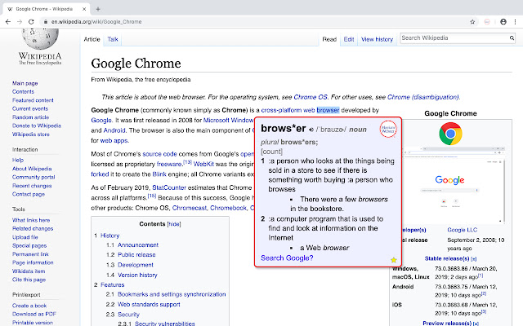
Task: Bookmark this page with the star icon
Action: pyautogui.click(x=472, y=22)
